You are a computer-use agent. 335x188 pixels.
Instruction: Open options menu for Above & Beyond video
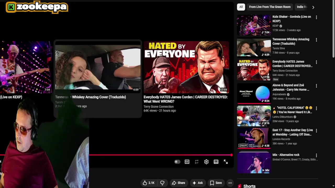316,86
